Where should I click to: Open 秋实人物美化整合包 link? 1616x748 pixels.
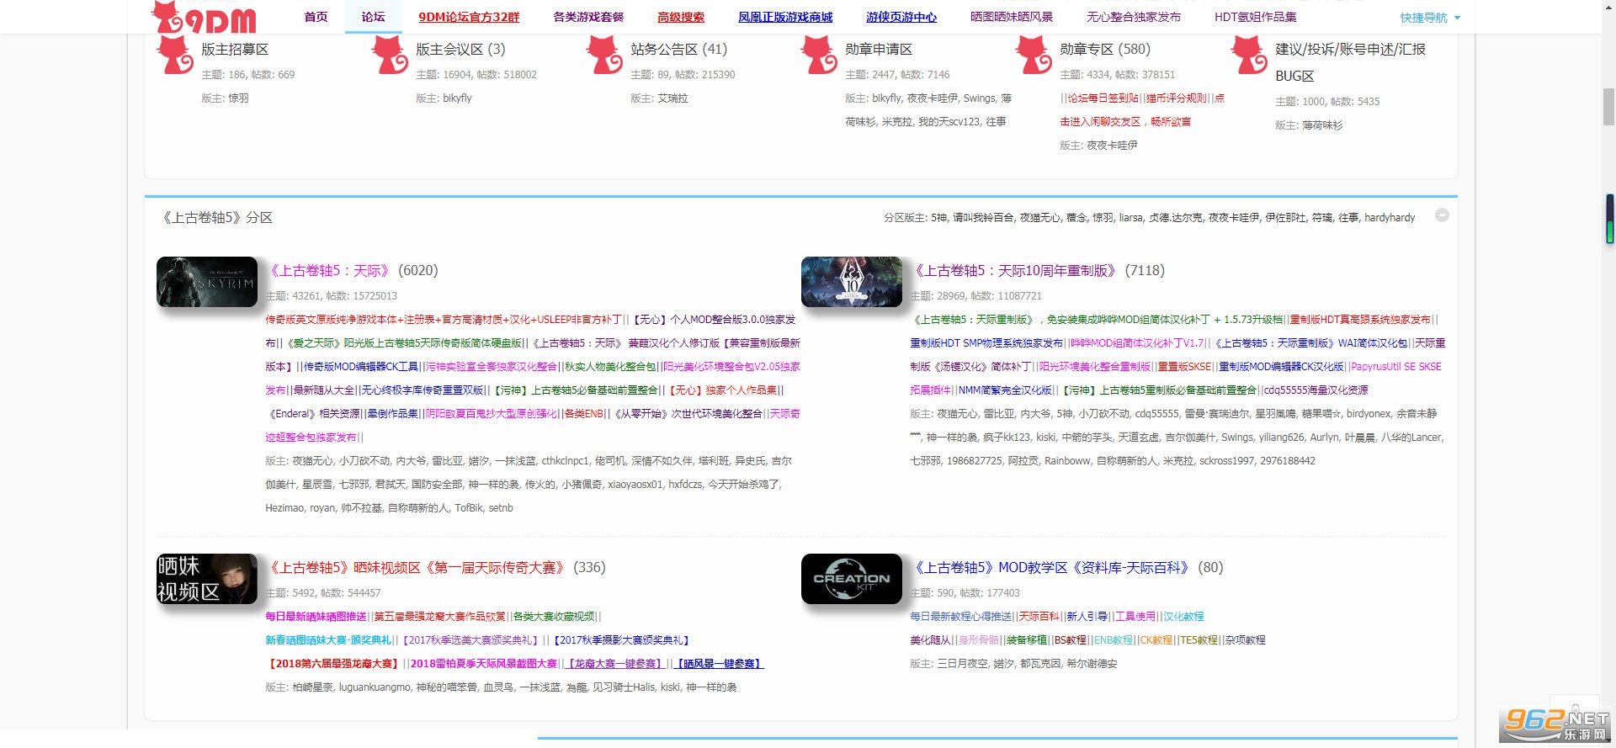(610, 367)
